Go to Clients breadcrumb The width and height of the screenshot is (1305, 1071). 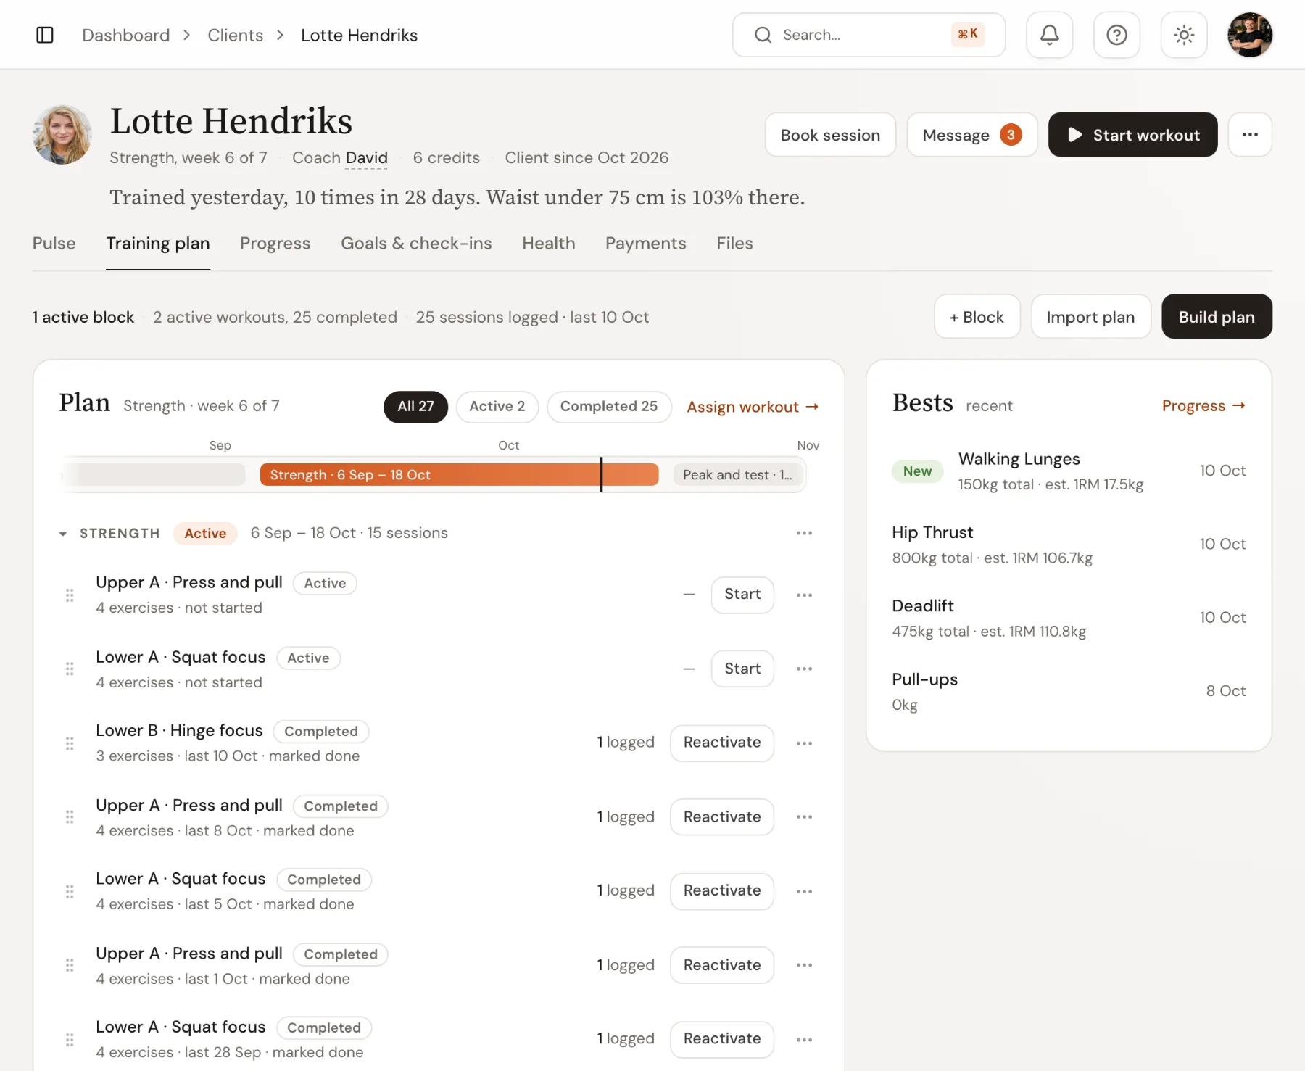coord(235,35)
